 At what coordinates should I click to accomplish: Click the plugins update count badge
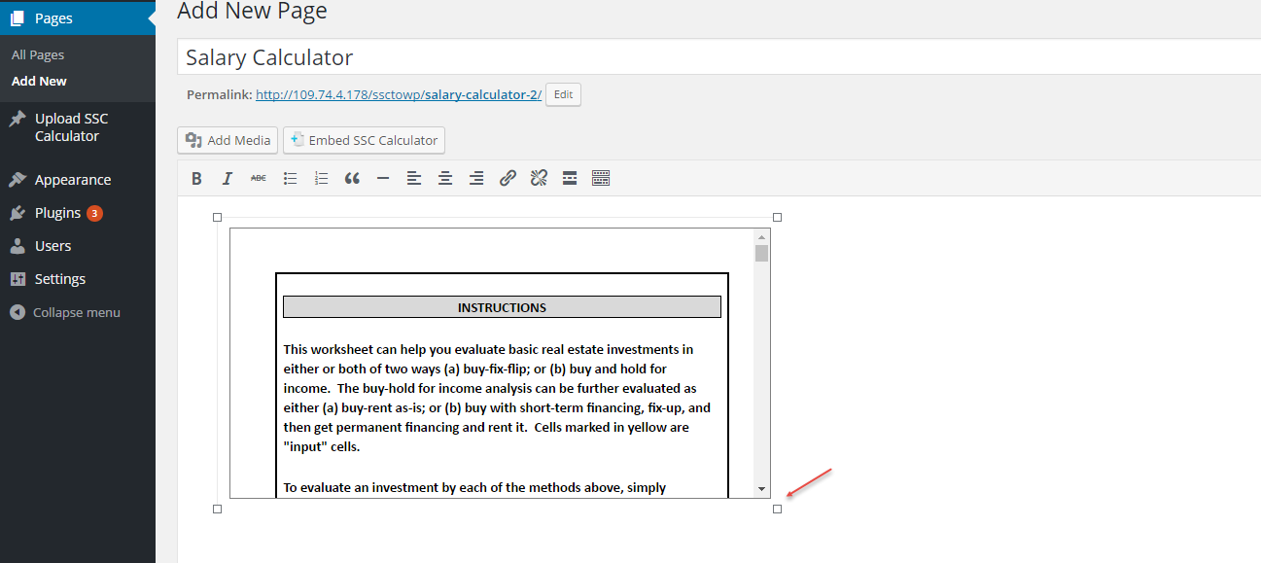pyautogui.click(x=94, y=213)
